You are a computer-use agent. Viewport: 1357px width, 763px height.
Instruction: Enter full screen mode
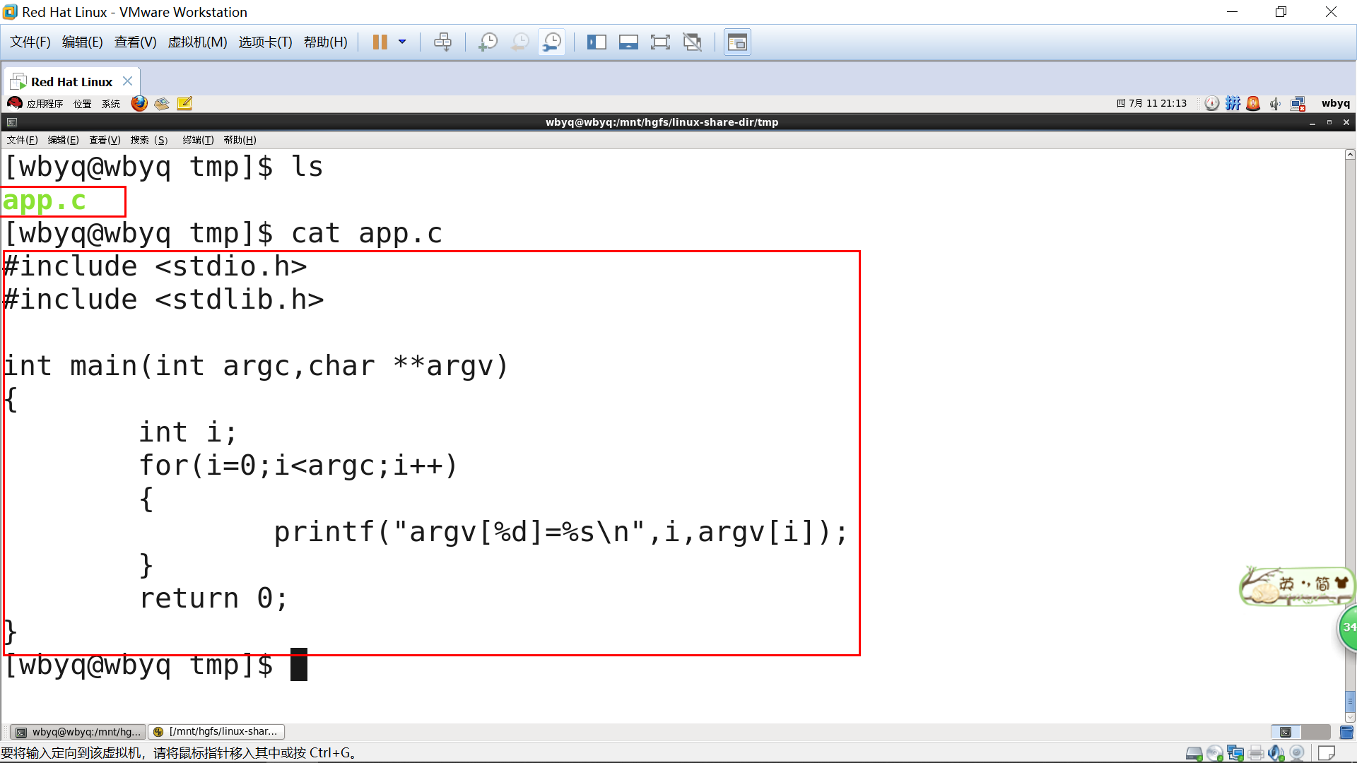[x=660, y=42]
